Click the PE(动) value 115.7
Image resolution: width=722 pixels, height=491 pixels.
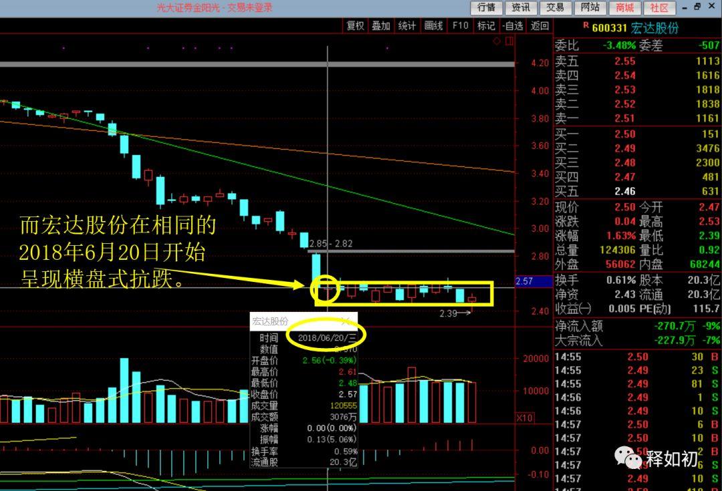click(x=708, y=309)
